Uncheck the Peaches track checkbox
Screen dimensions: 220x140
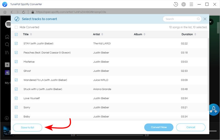tap(16, 52)
